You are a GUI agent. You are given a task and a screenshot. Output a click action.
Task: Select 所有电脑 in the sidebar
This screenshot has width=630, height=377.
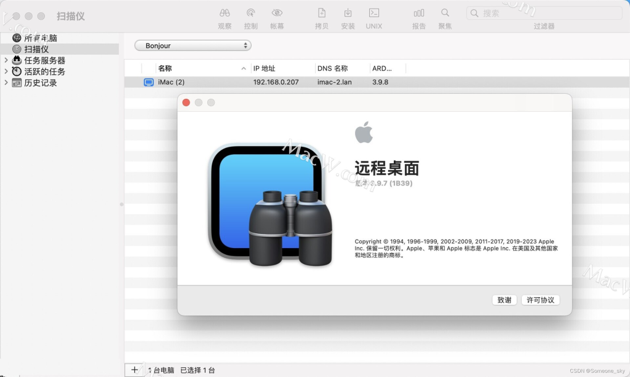41,38
